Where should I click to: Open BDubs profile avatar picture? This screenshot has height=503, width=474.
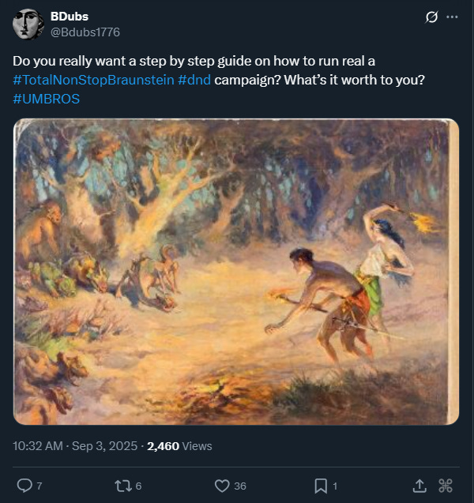28,24
